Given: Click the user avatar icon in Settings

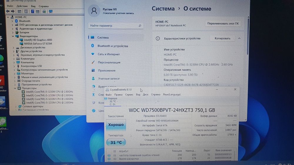Looking at the screenshot, I should coord(94,11).
